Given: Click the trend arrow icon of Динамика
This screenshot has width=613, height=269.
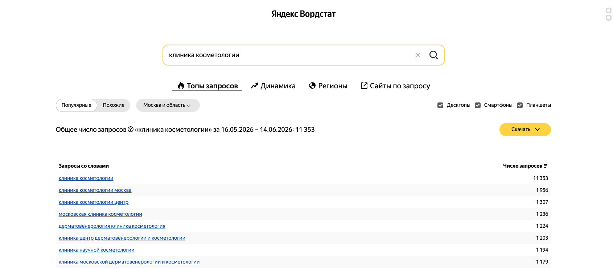Looking at the screenshot, I should click(x=255, y=86).
